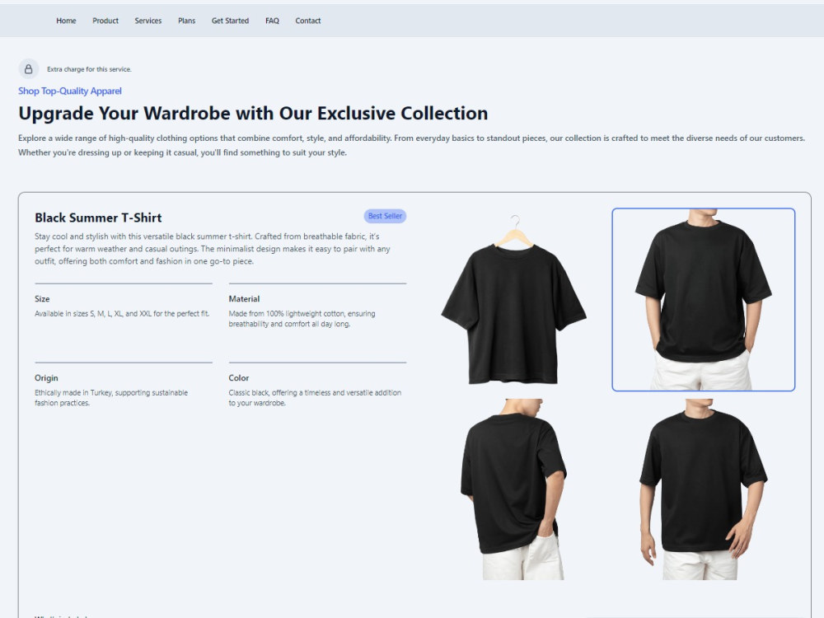Select the highlighted front-view model photo
Screen dimensions: 824x618
[x=703, y=300]
